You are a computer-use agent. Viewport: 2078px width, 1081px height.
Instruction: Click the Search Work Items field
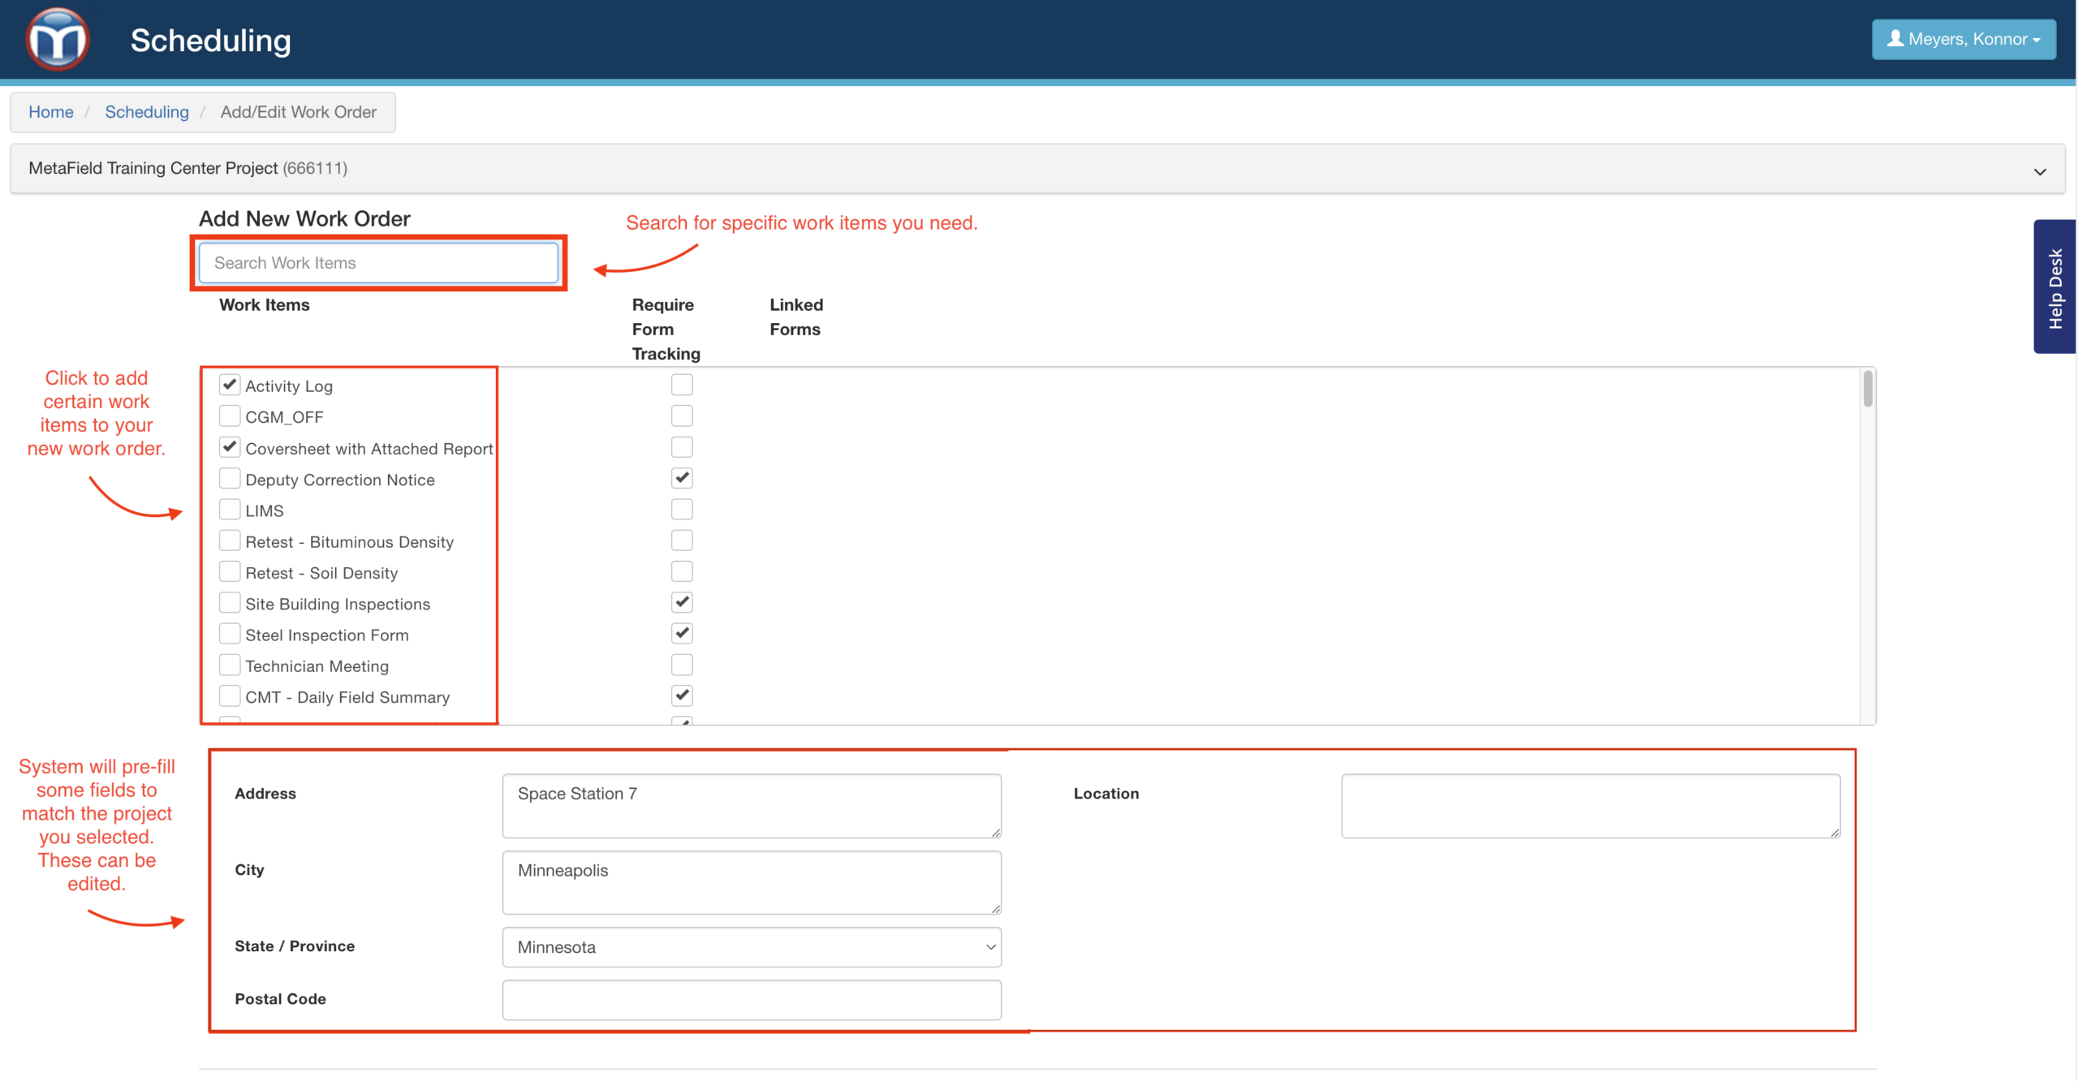[x=378, y=263]
